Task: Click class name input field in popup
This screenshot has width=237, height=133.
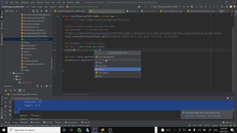Action: [118, 57]
